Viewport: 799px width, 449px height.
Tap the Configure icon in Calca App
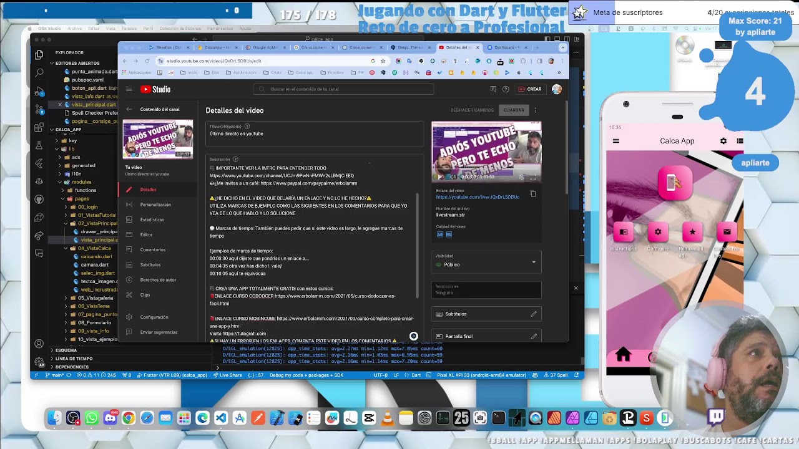click(658, 232)
